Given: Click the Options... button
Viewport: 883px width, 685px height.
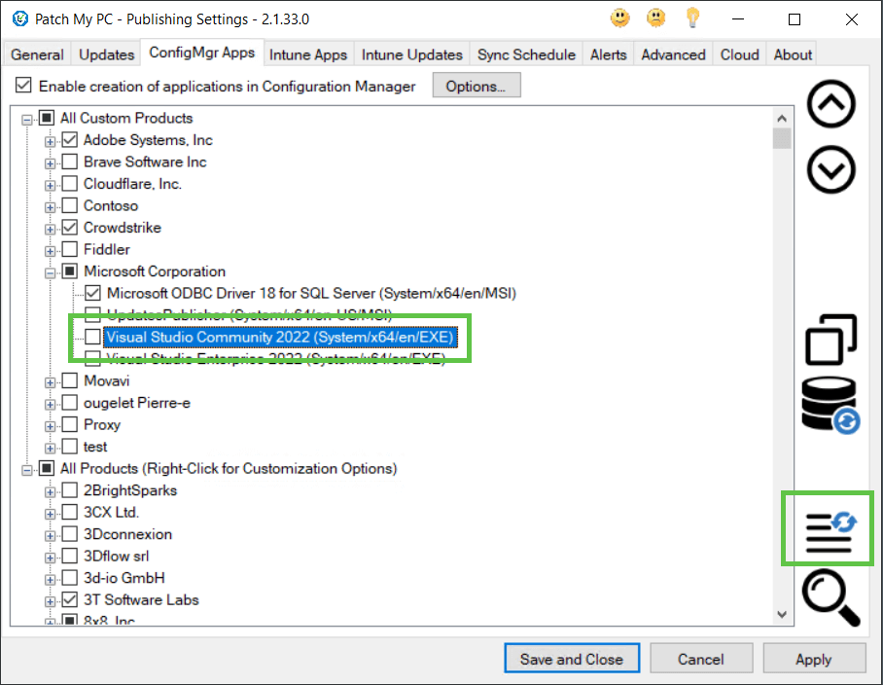Looking at the screenshot, I should pyautogui.click(x=477, y=86).
